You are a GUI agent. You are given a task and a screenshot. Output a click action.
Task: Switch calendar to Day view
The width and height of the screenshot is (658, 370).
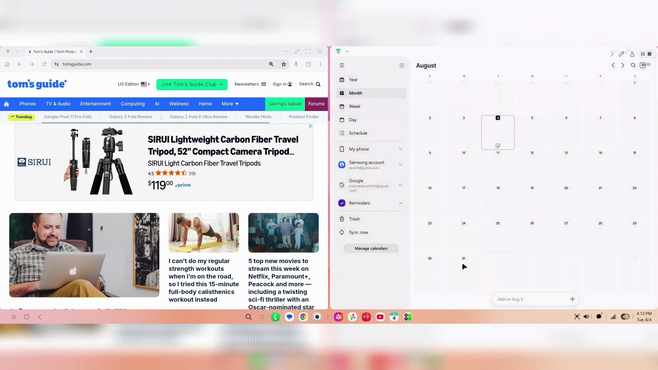click(x=371, y=120)
